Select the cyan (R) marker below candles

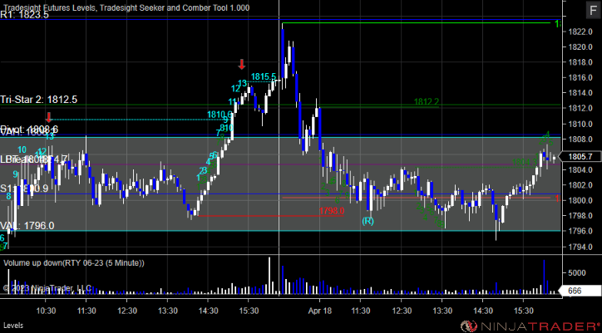[368, 221]
